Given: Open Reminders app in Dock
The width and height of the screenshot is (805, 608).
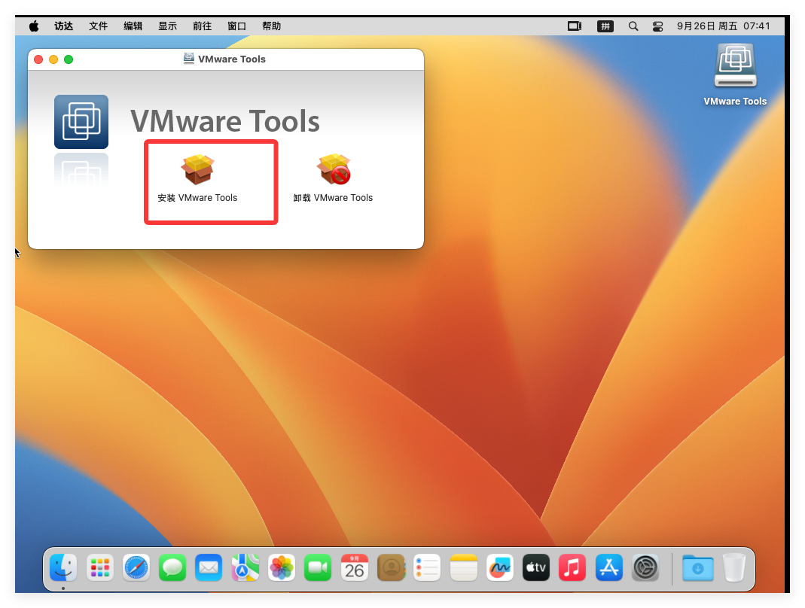Looking at the screenshot, I should [427, 567].
